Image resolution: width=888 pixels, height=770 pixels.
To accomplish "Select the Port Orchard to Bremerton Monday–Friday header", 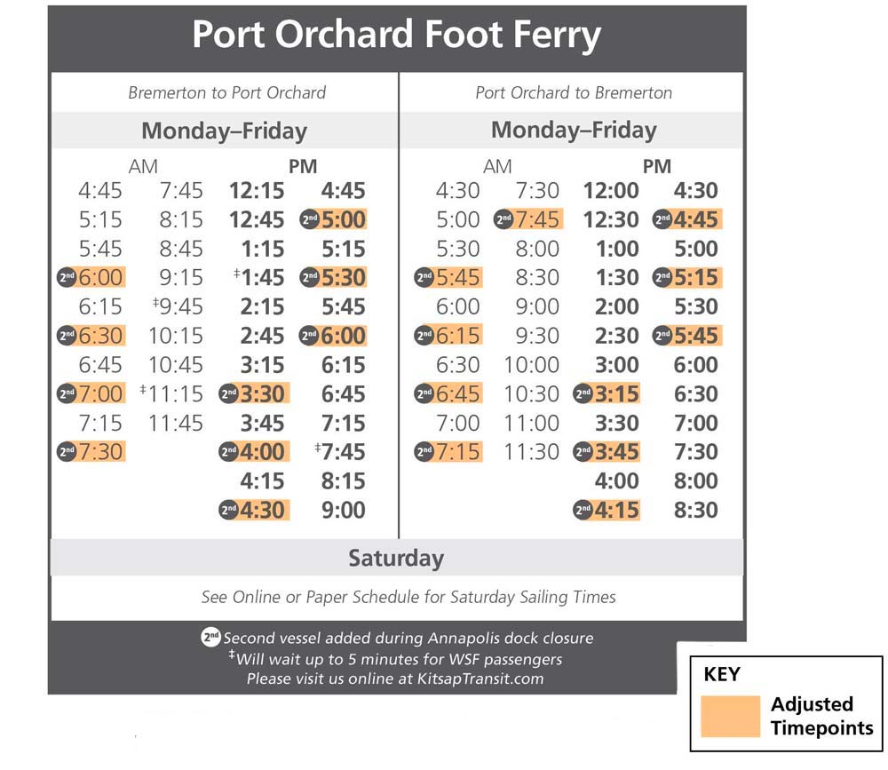I will point(573,131).
